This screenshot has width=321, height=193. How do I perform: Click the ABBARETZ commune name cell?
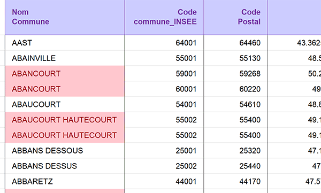tap(65, 181)
